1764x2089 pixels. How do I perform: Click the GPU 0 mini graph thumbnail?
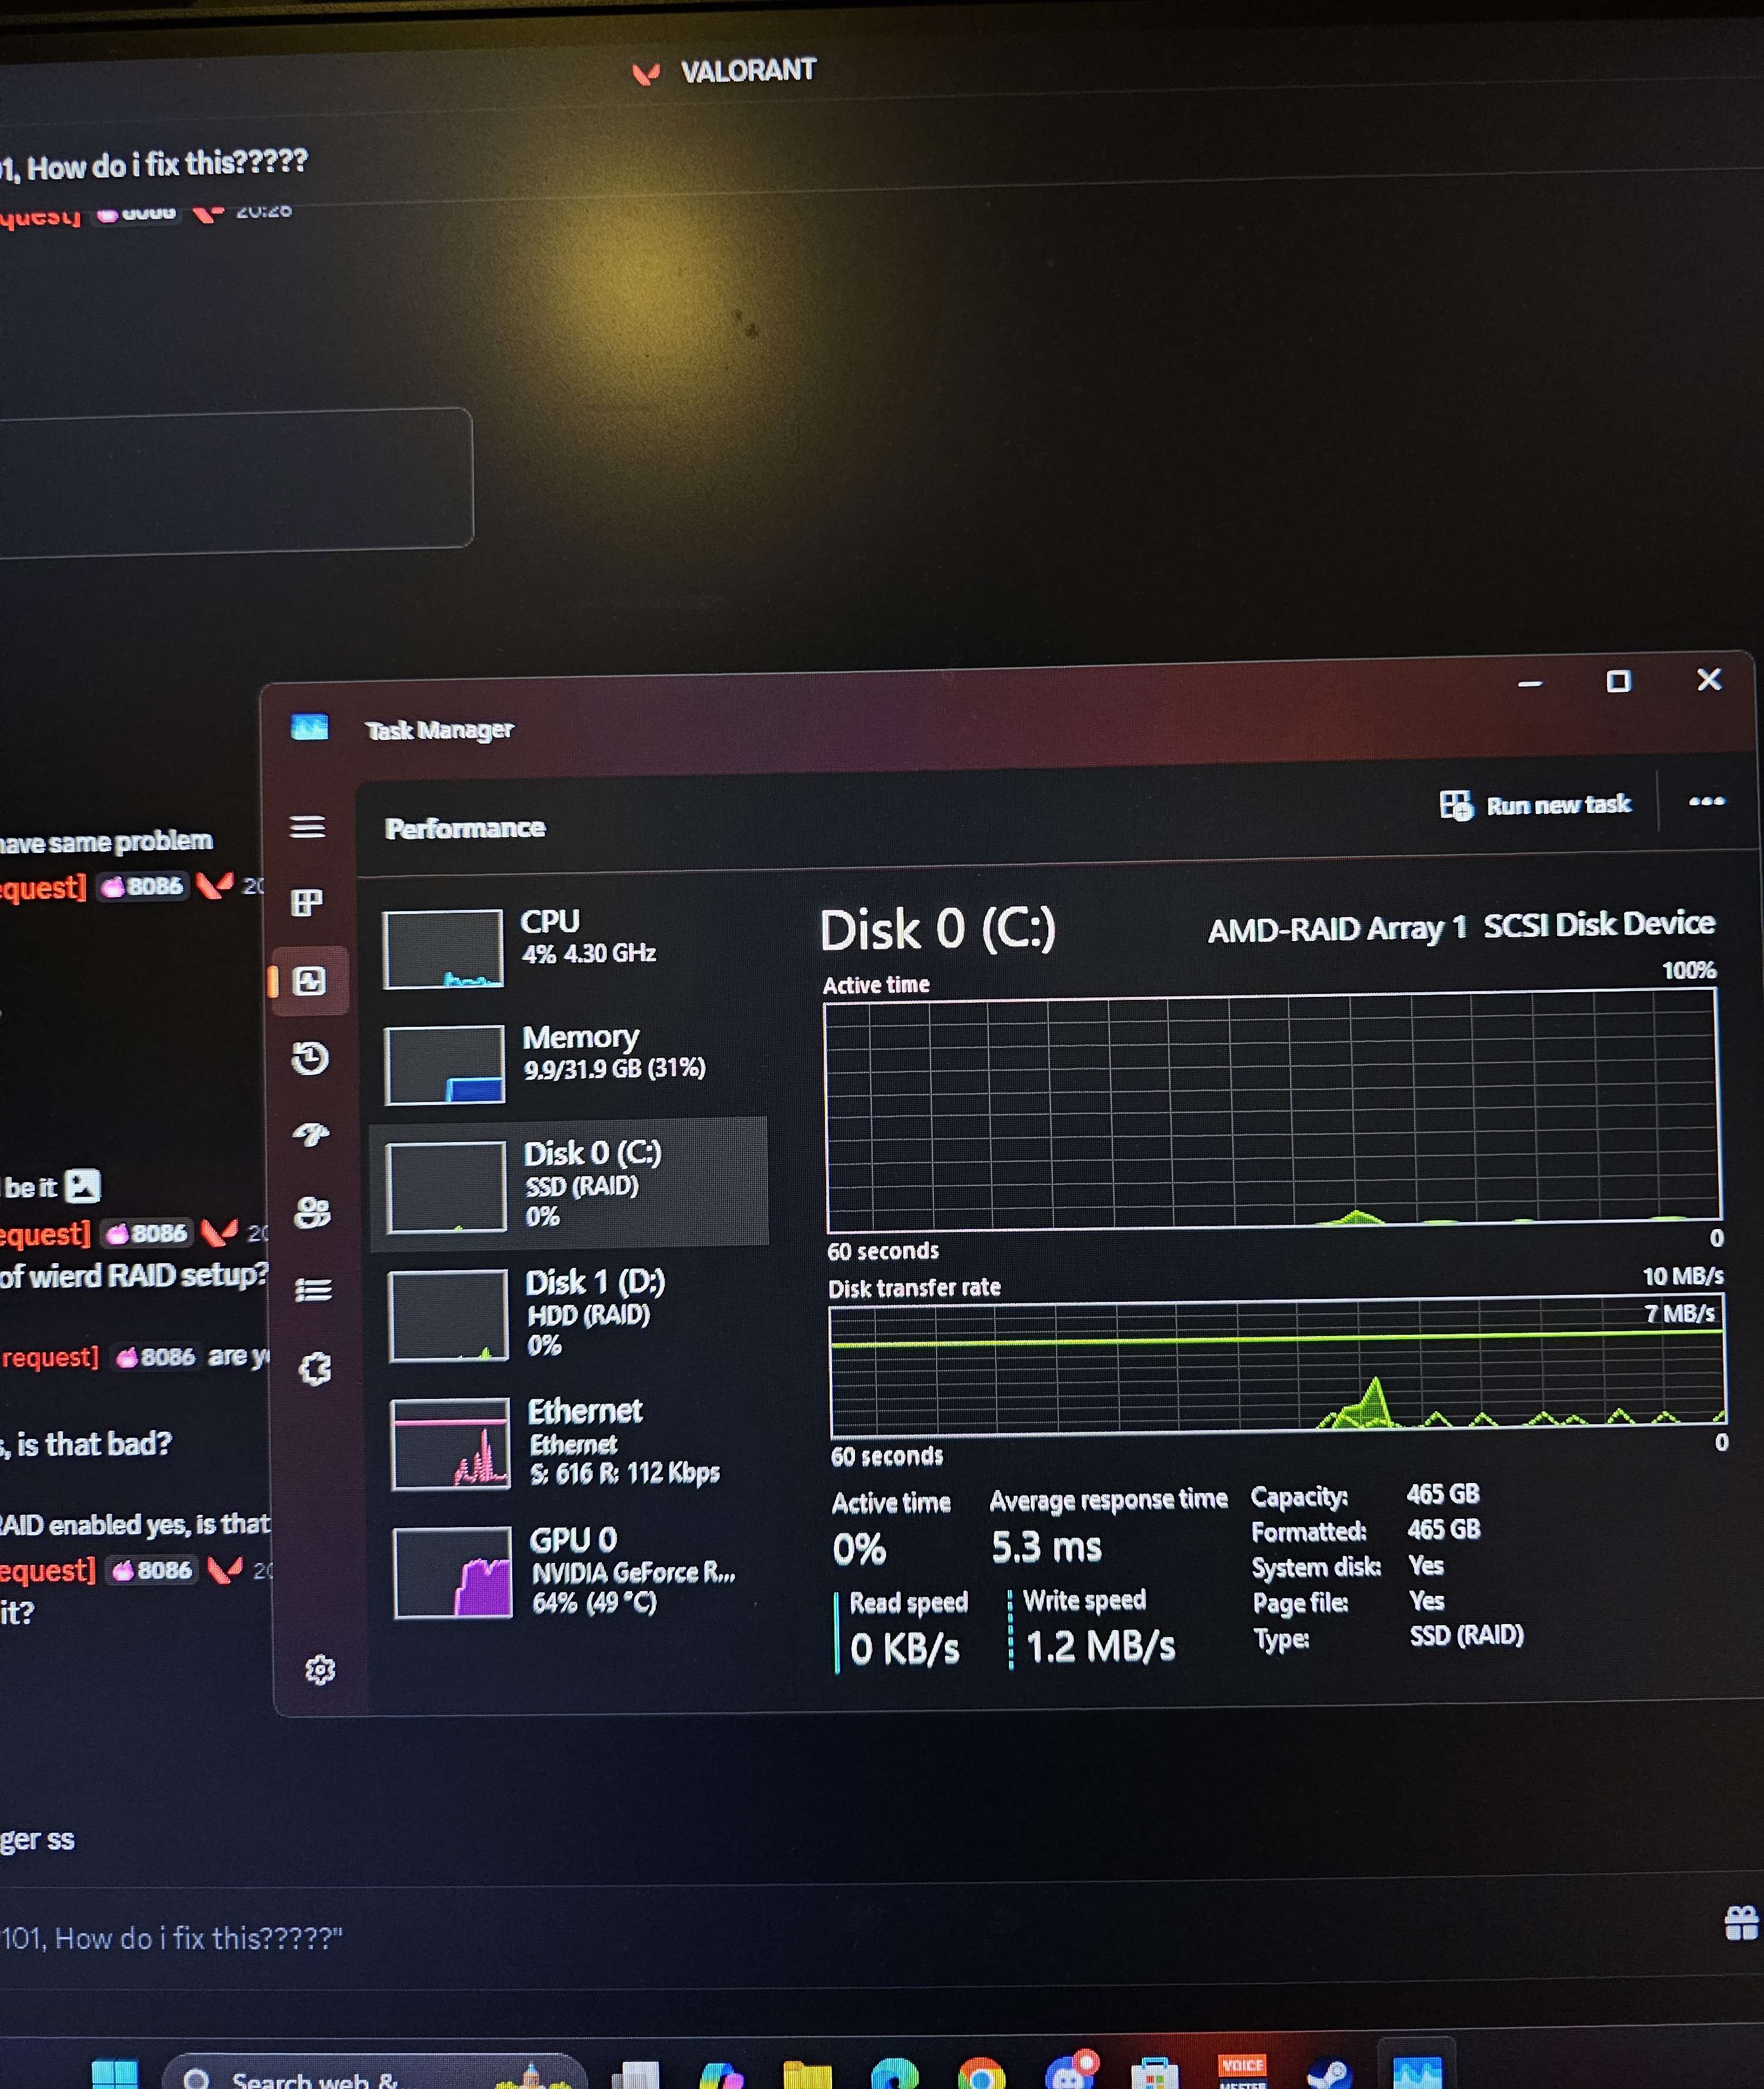coord(453,1572)
